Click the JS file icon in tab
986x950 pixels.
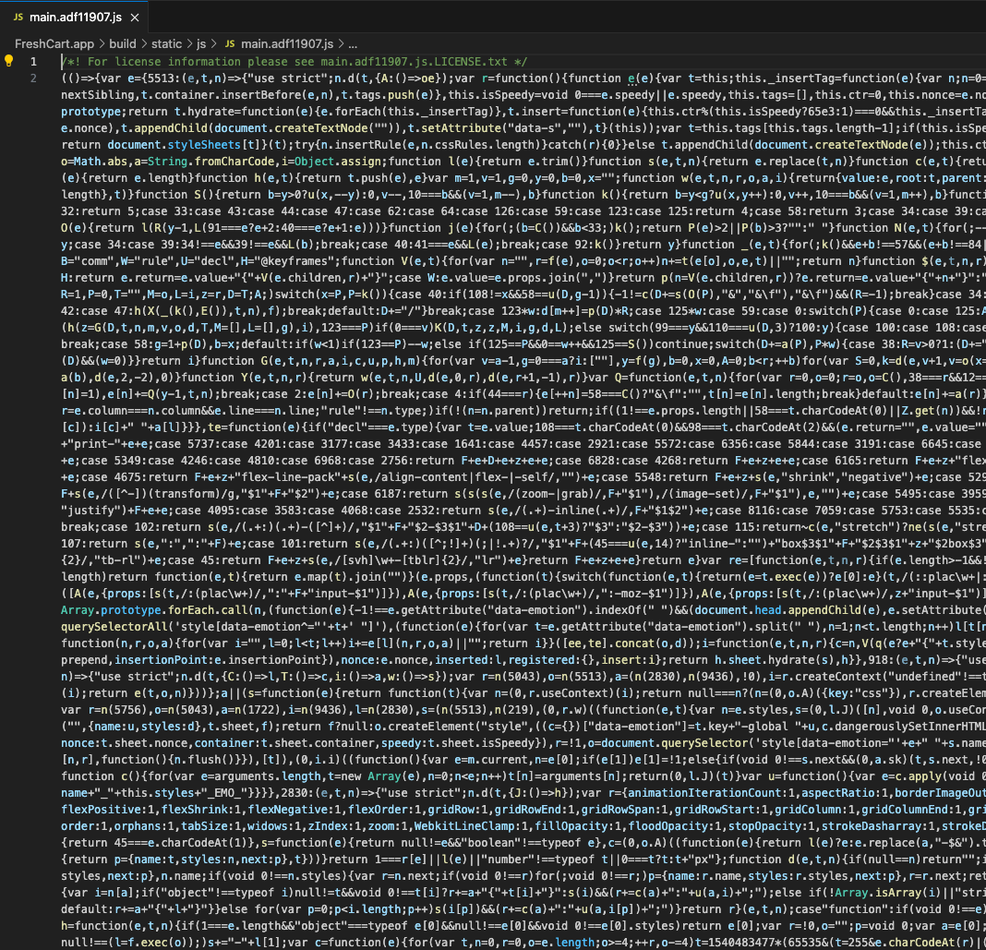[18, 17]
